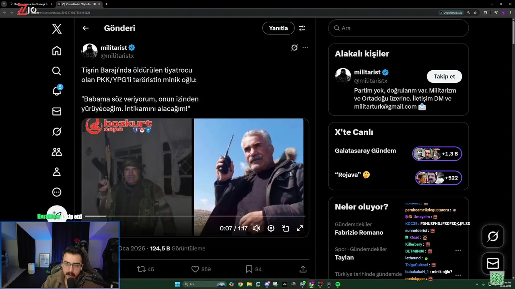Open Türkiye tarihinde gündemde trend
This screenshot has width=515, height=289.
pyautogui.click(x=368, y=274)
